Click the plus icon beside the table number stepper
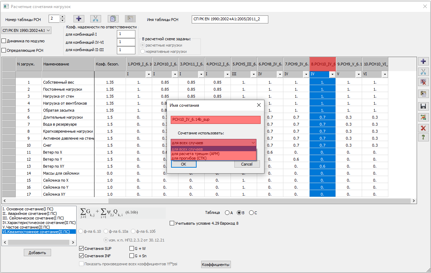Viewport: 431px width, 273px height. click(79, 19)
